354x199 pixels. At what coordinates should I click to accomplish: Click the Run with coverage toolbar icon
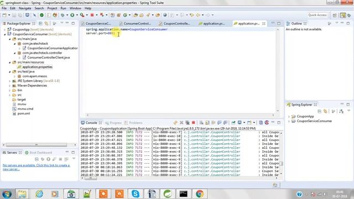coord(82,15)
